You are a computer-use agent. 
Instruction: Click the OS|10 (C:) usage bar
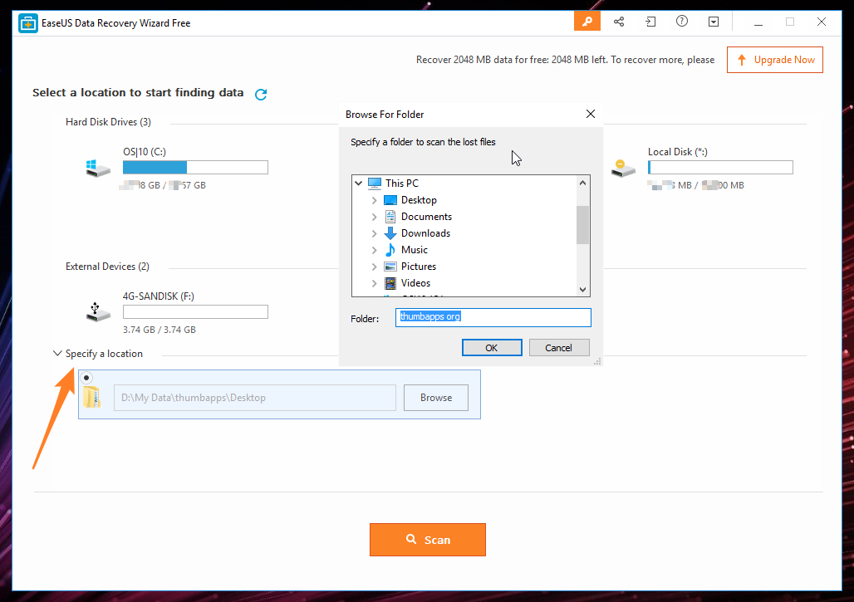point(195,167)
